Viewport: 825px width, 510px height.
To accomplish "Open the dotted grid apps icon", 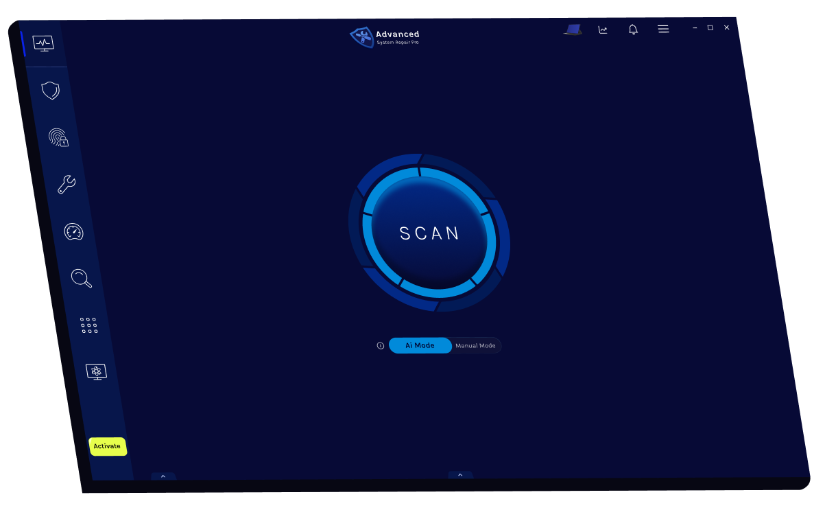I will coord(88,325).
